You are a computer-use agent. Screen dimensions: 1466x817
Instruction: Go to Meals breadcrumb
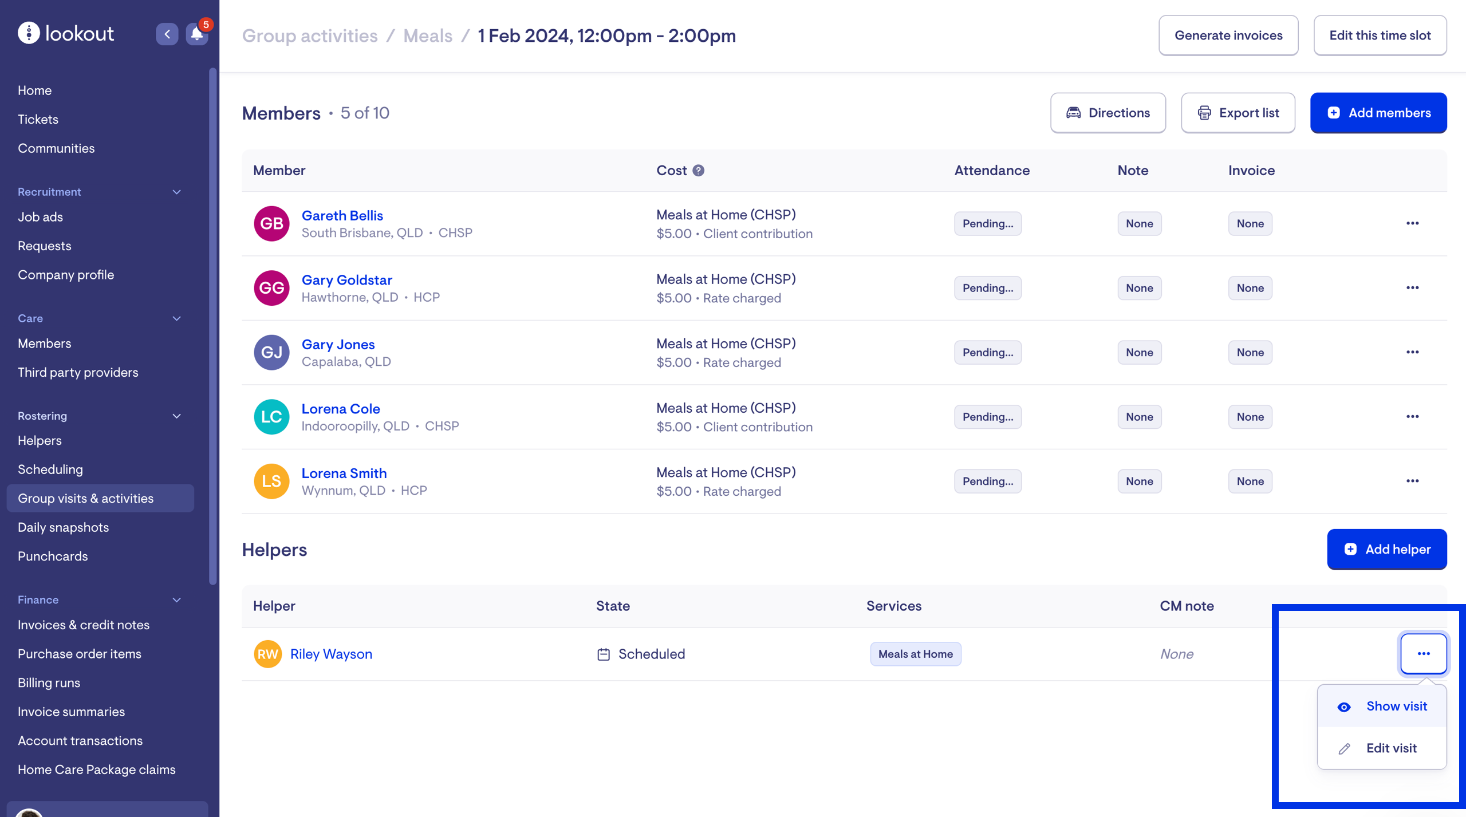click(427, 35)
